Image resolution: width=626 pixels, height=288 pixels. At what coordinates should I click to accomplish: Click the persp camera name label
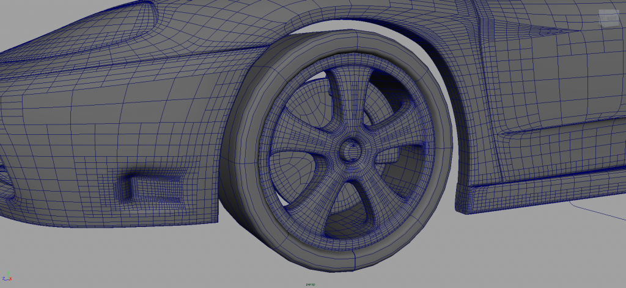[312, 284]
